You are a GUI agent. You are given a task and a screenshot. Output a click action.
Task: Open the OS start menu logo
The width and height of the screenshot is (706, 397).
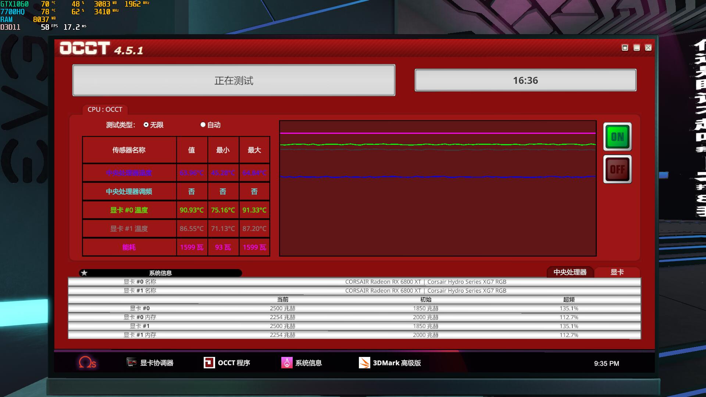[x=87, y=362]
